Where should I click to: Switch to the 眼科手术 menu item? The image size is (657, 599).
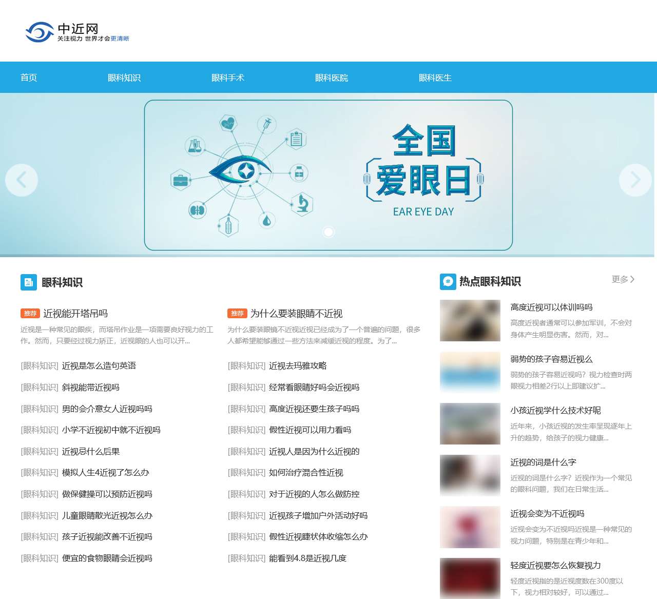(227, 78)
